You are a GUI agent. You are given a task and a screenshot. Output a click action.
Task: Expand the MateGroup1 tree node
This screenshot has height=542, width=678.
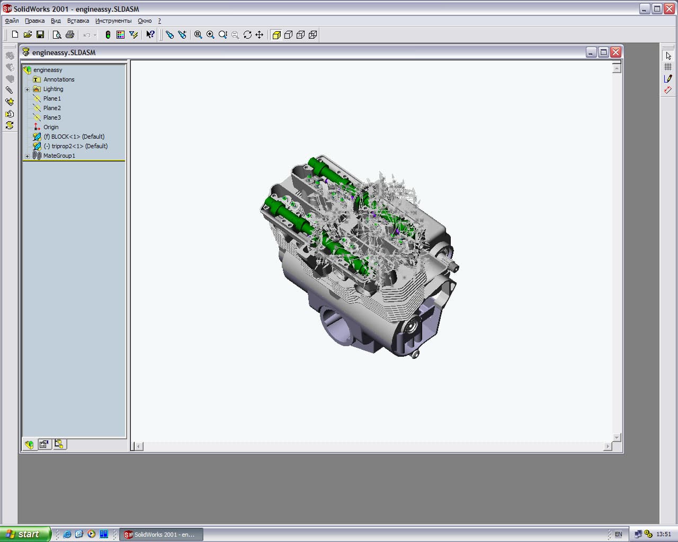pyautogui.click(x=28, y=156)
